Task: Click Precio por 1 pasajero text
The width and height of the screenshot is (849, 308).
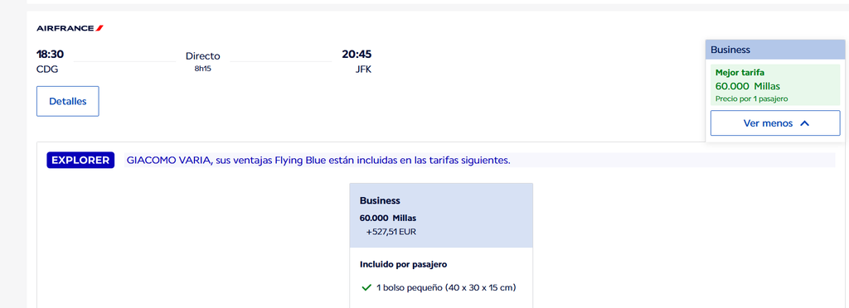Action: (x=751, y=99)
